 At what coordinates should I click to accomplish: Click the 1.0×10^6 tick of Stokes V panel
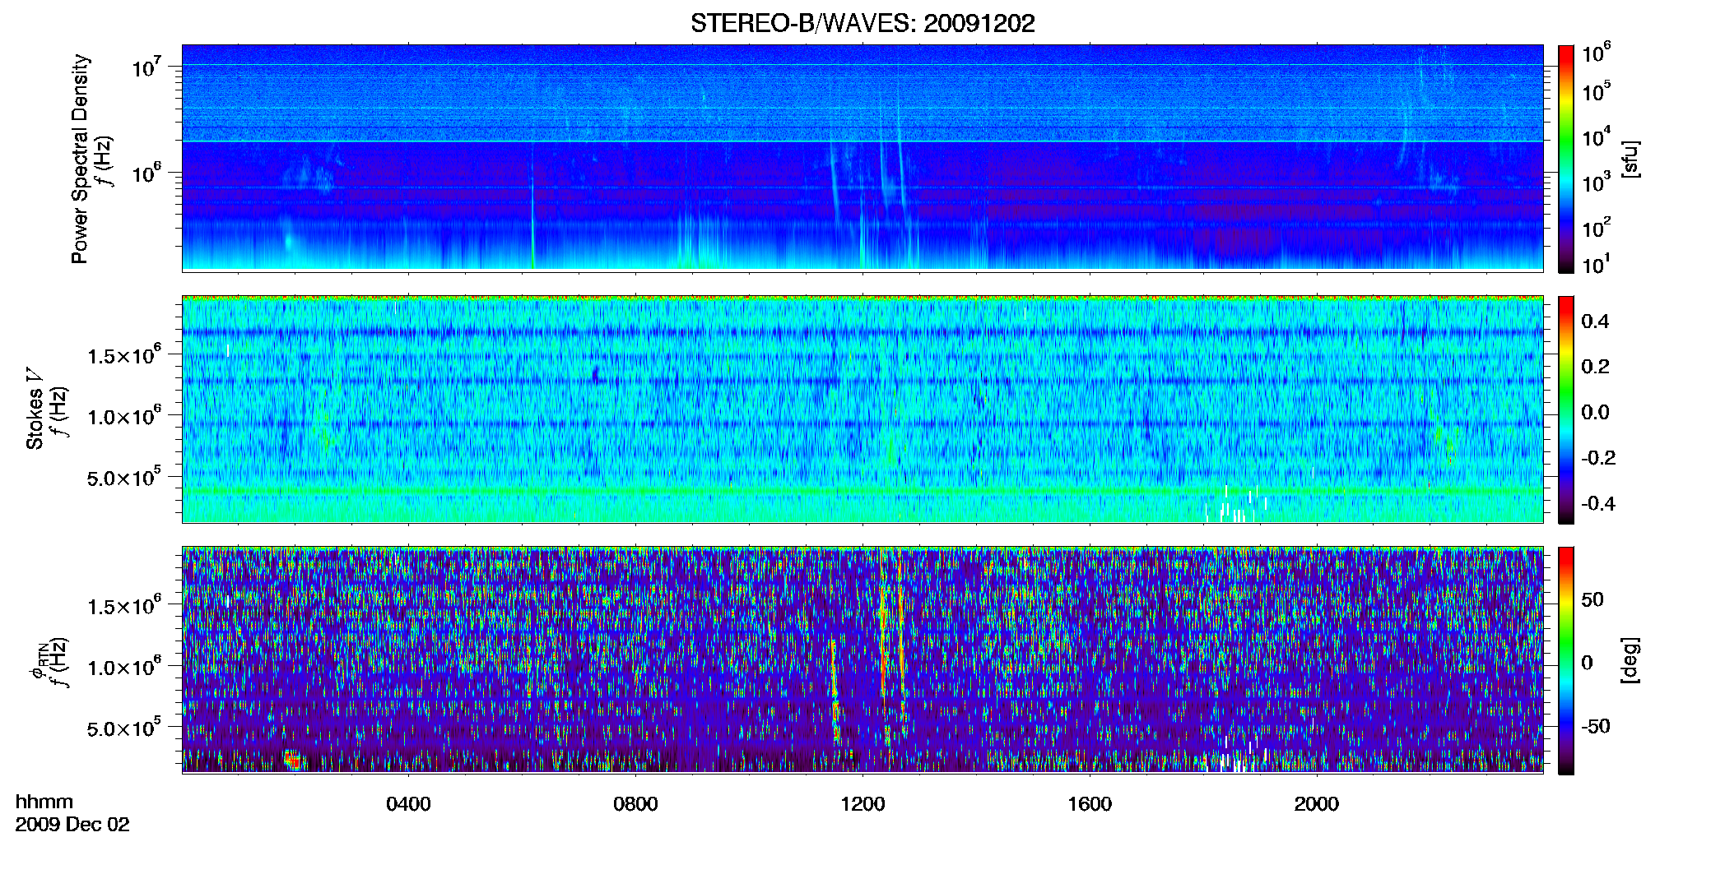(x=124, y=416)
